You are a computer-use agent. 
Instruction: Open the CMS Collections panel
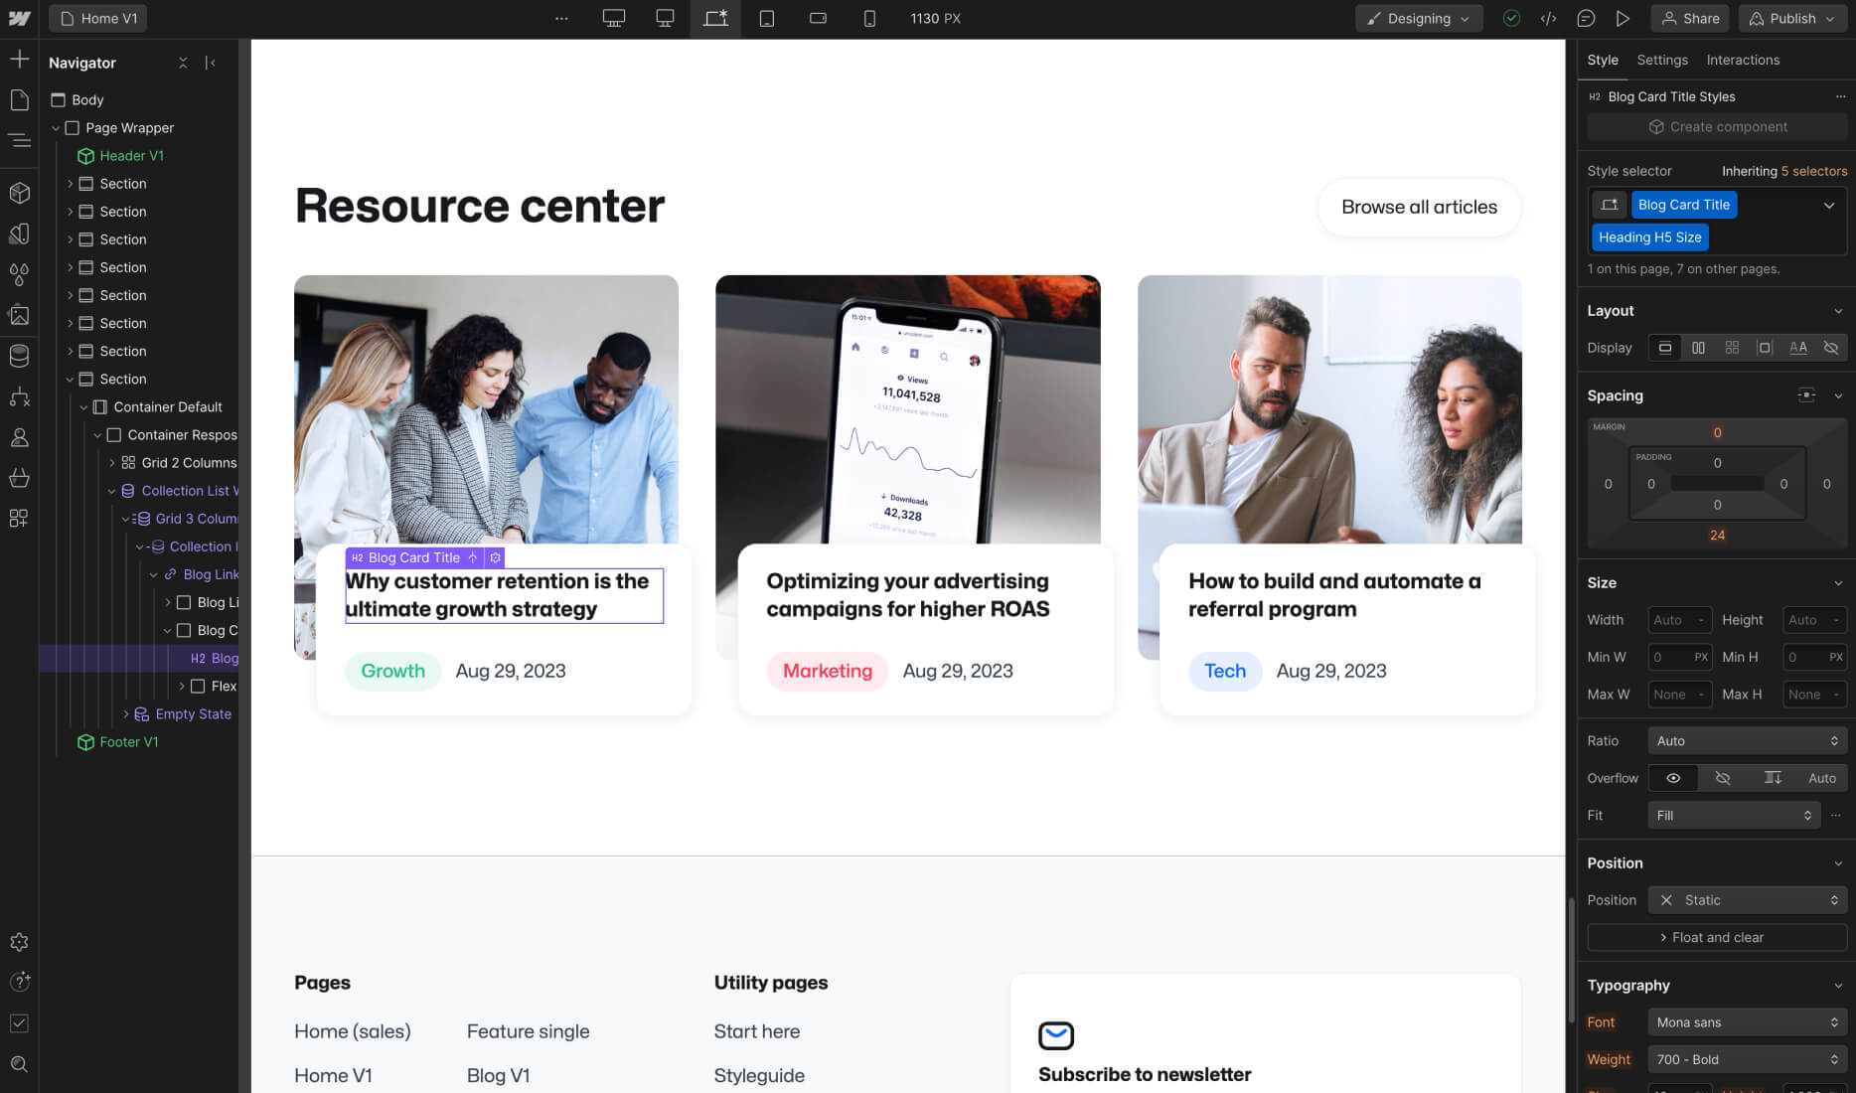20,356
